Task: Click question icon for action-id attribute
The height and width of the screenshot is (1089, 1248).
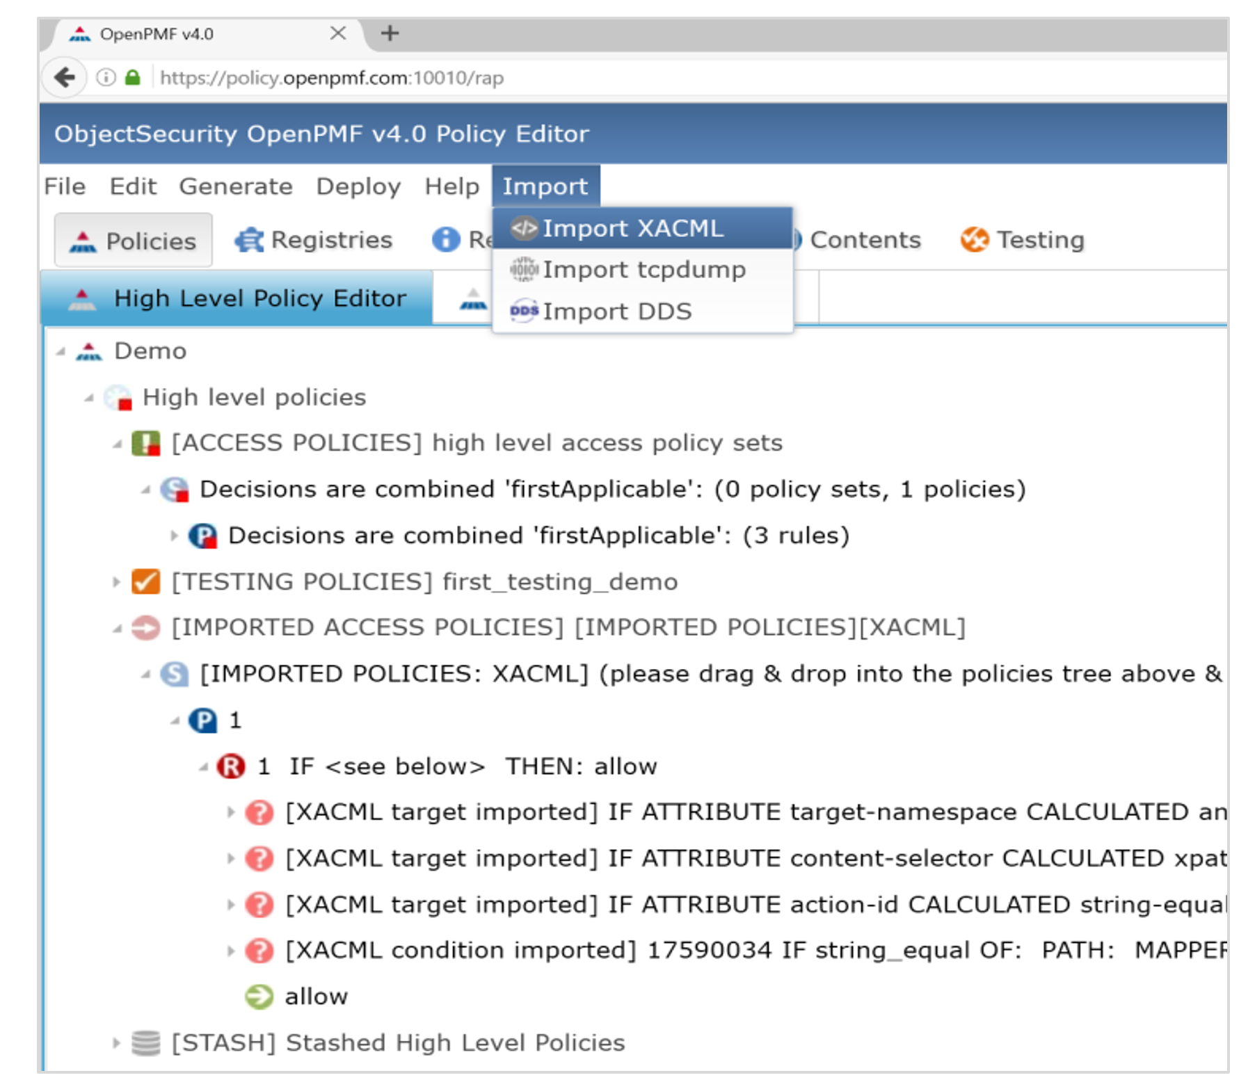Action: (259, 905)
